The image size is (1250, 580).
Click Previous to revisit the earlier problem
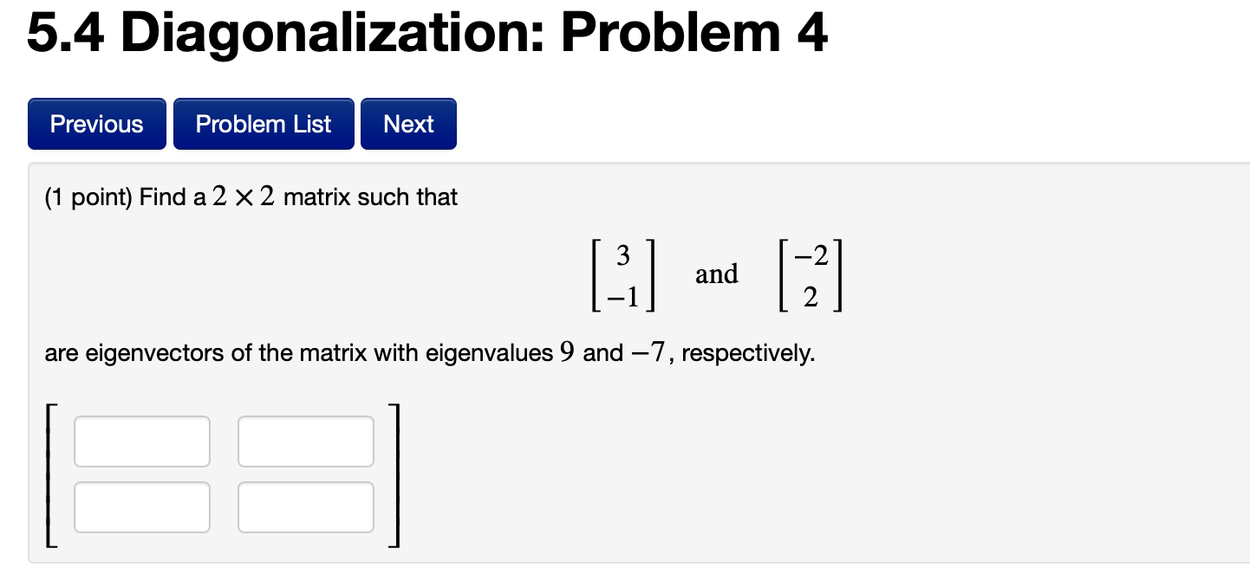point(96,123)
